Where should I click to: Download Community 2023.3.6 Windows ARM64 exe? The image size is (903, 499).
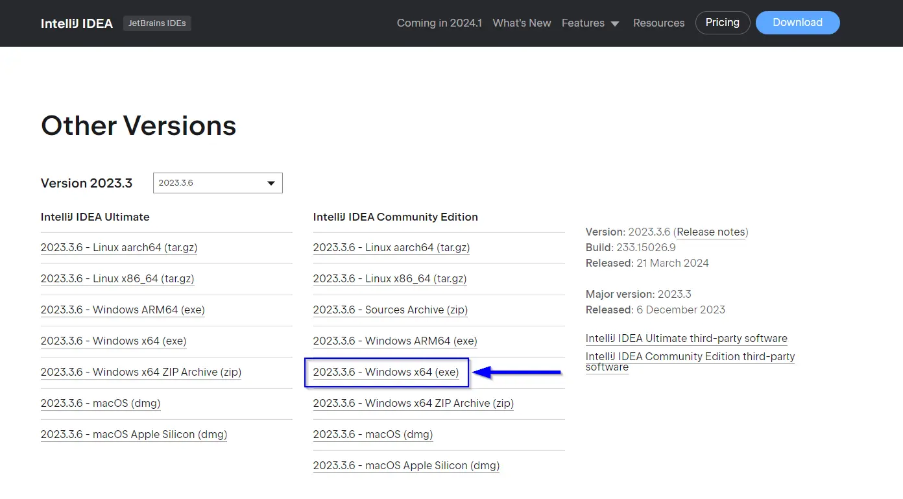(395, 341)
